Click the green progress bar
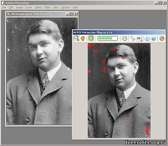Viewport: 168px width, 146px height. [108, 38]
